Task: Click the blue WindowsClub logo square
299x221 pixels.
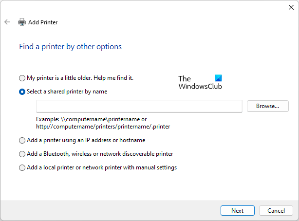Action: pos(218,78)
